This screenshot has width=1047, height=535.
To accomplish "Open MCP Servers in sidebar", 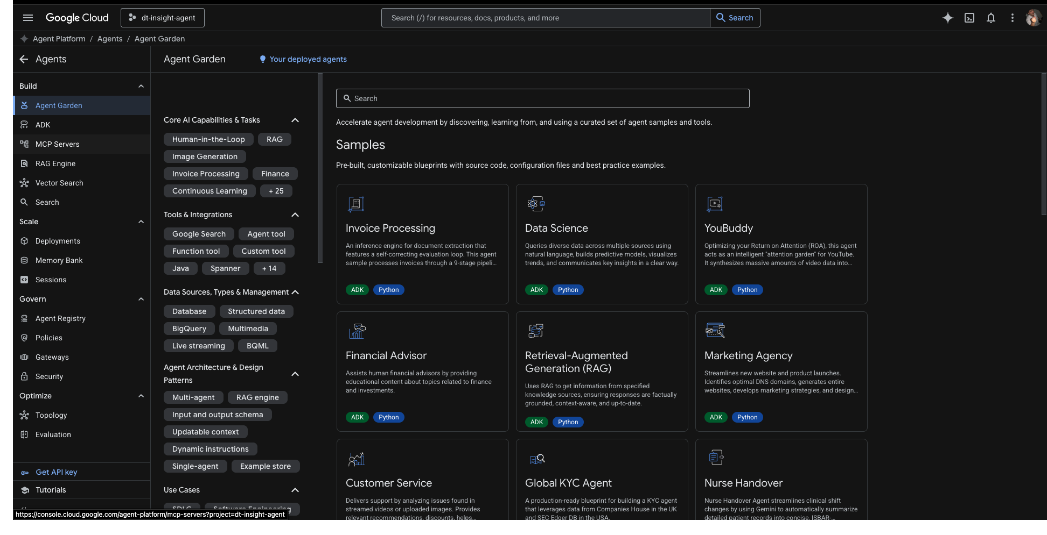I will click(x=82, y=144).
